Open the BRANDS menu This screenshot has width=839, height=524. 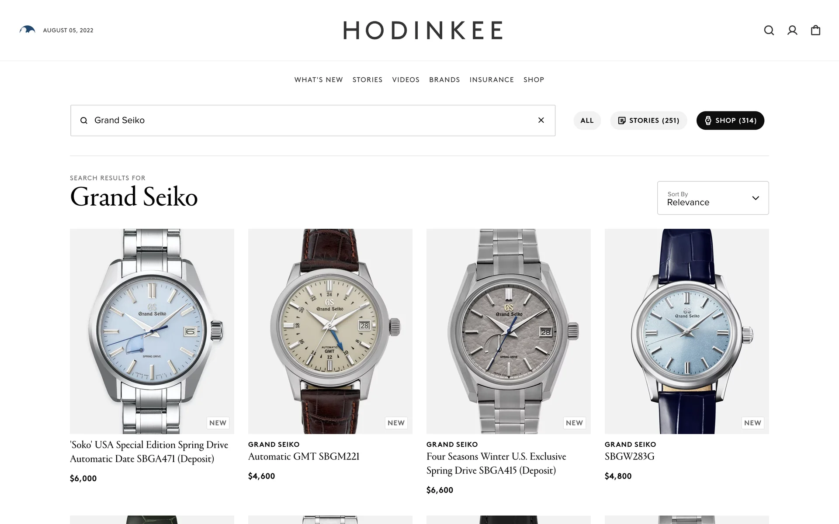[444, 80]
